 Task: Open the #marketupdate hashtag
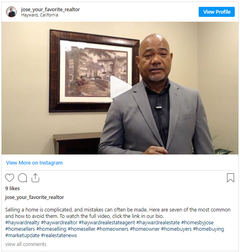pyautogui.click(x=22, y=236)
